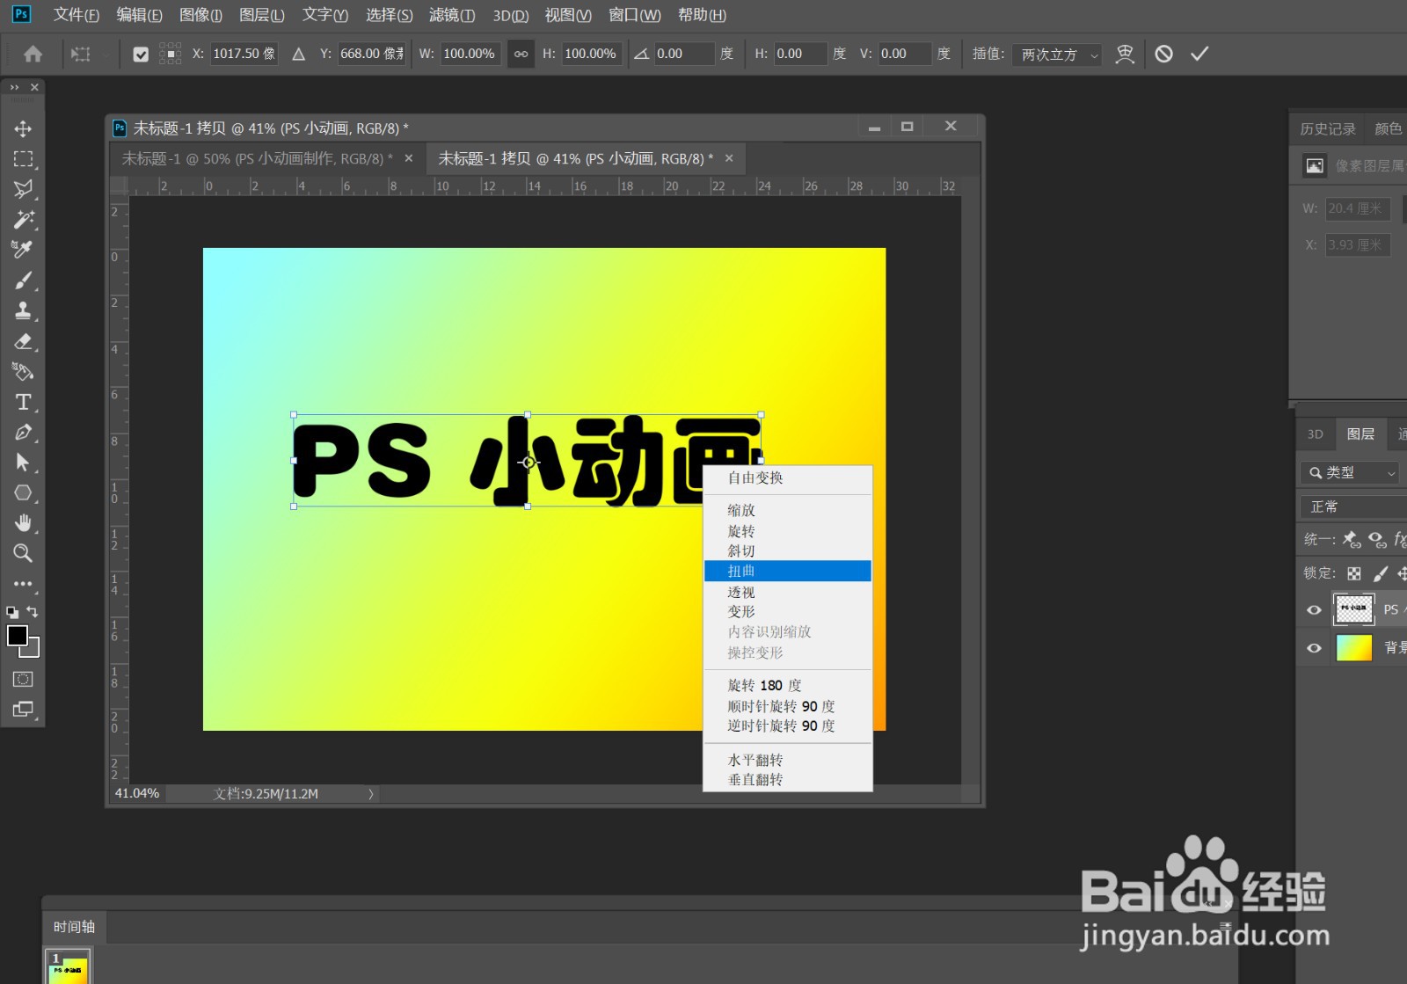
Task: Select the Pen tool
Action: pos(24,433)
